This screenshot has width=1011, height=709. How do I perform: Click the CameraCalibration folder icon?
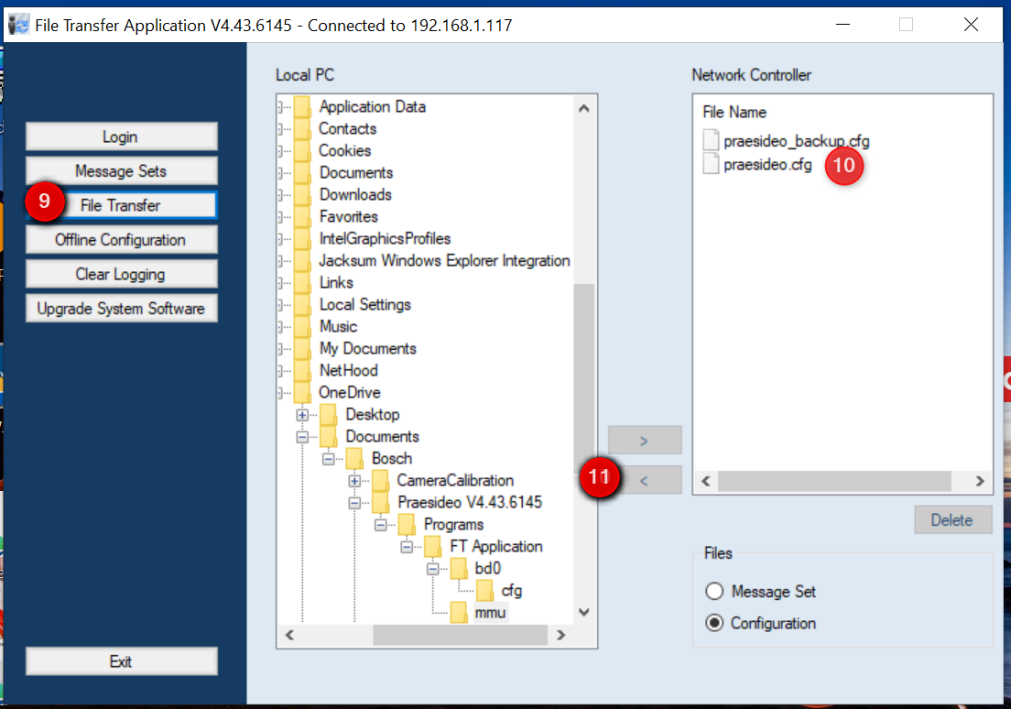point(380,481)
